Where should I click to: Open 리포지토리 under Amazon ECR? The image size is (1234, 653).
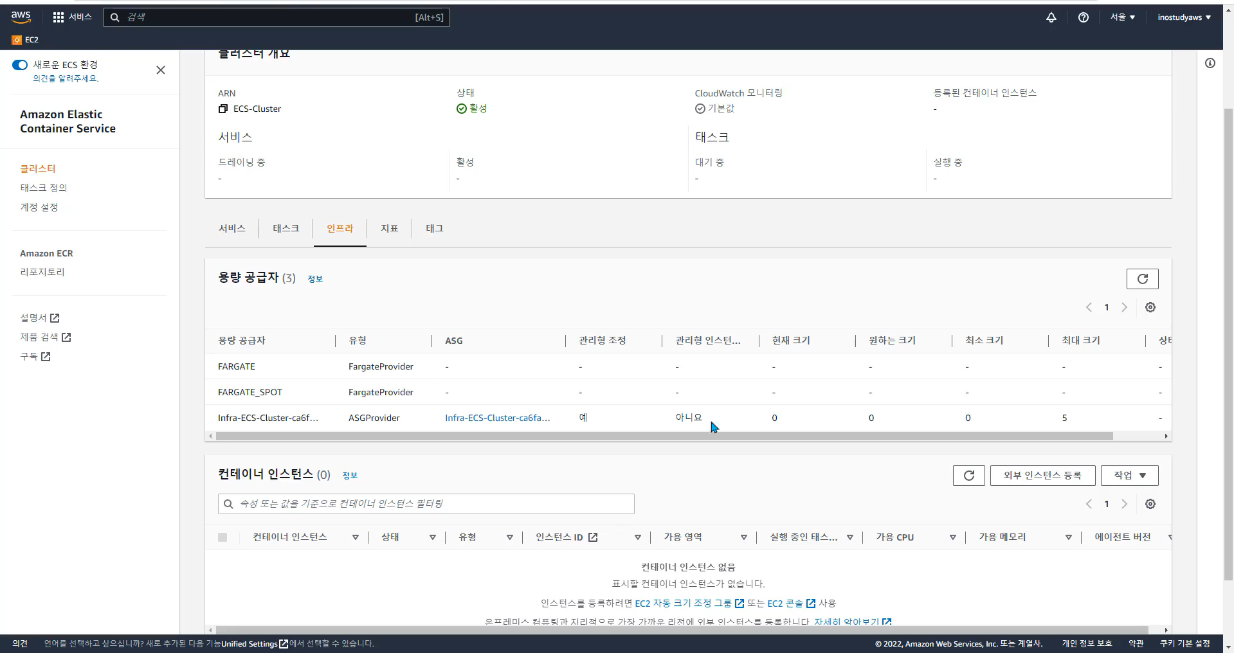point(42,272)
